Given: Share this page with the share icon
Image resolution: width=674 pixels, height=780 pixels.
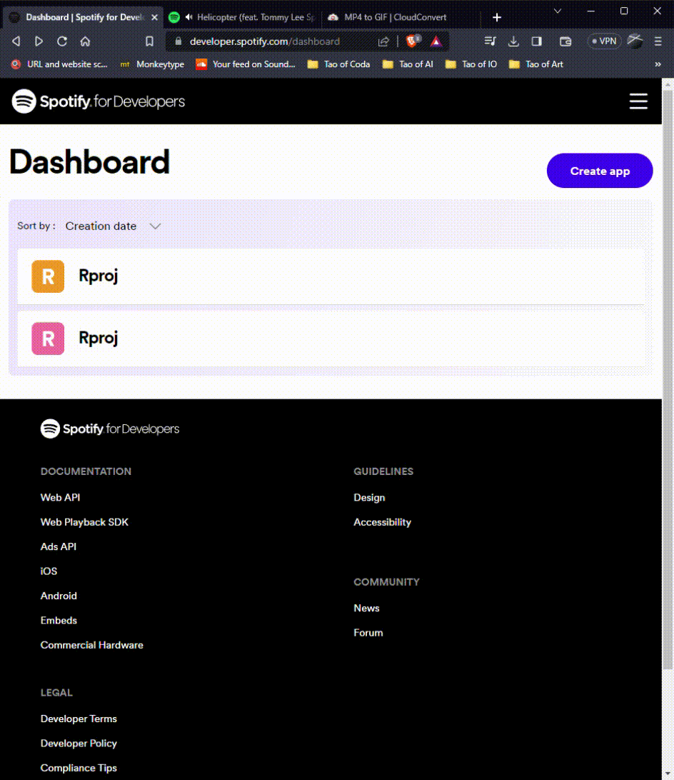Looking at the screenshot, I should pyautogui.click(x=383, y=41).
